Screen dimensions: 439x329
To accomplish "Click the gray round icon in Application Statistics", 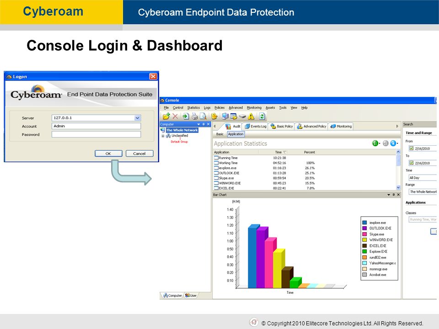I will (385, 143).
